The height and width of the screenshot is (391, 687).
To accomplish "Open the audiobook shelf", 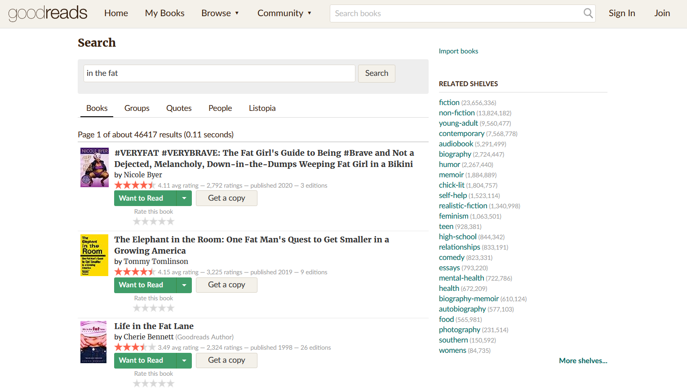I will click(x=456, y=144).
